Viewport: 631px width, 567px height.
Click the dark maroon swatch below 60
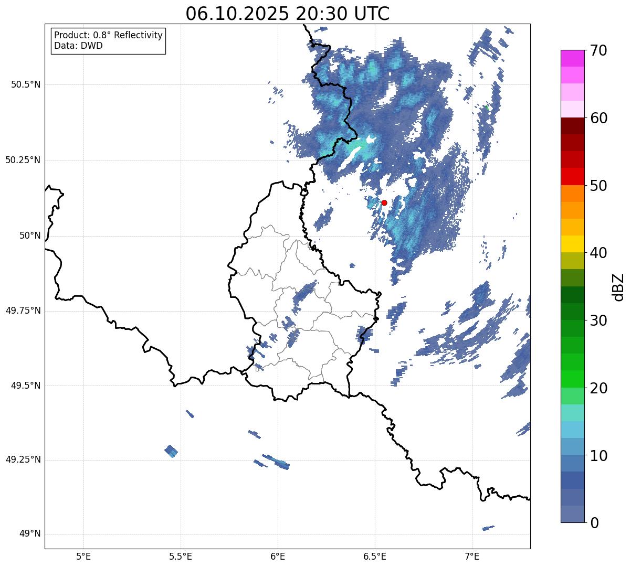pos(572,126)
